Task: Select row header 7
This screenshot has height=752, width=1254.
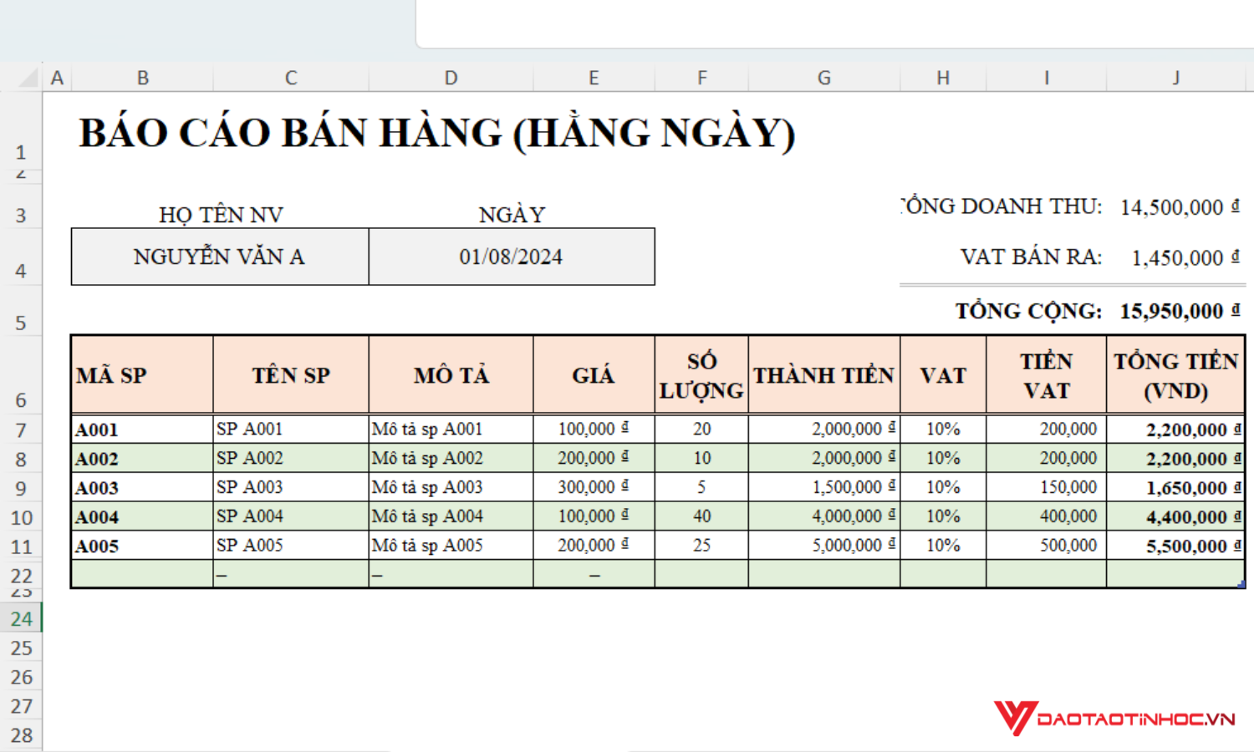Action: click(23, 429)
